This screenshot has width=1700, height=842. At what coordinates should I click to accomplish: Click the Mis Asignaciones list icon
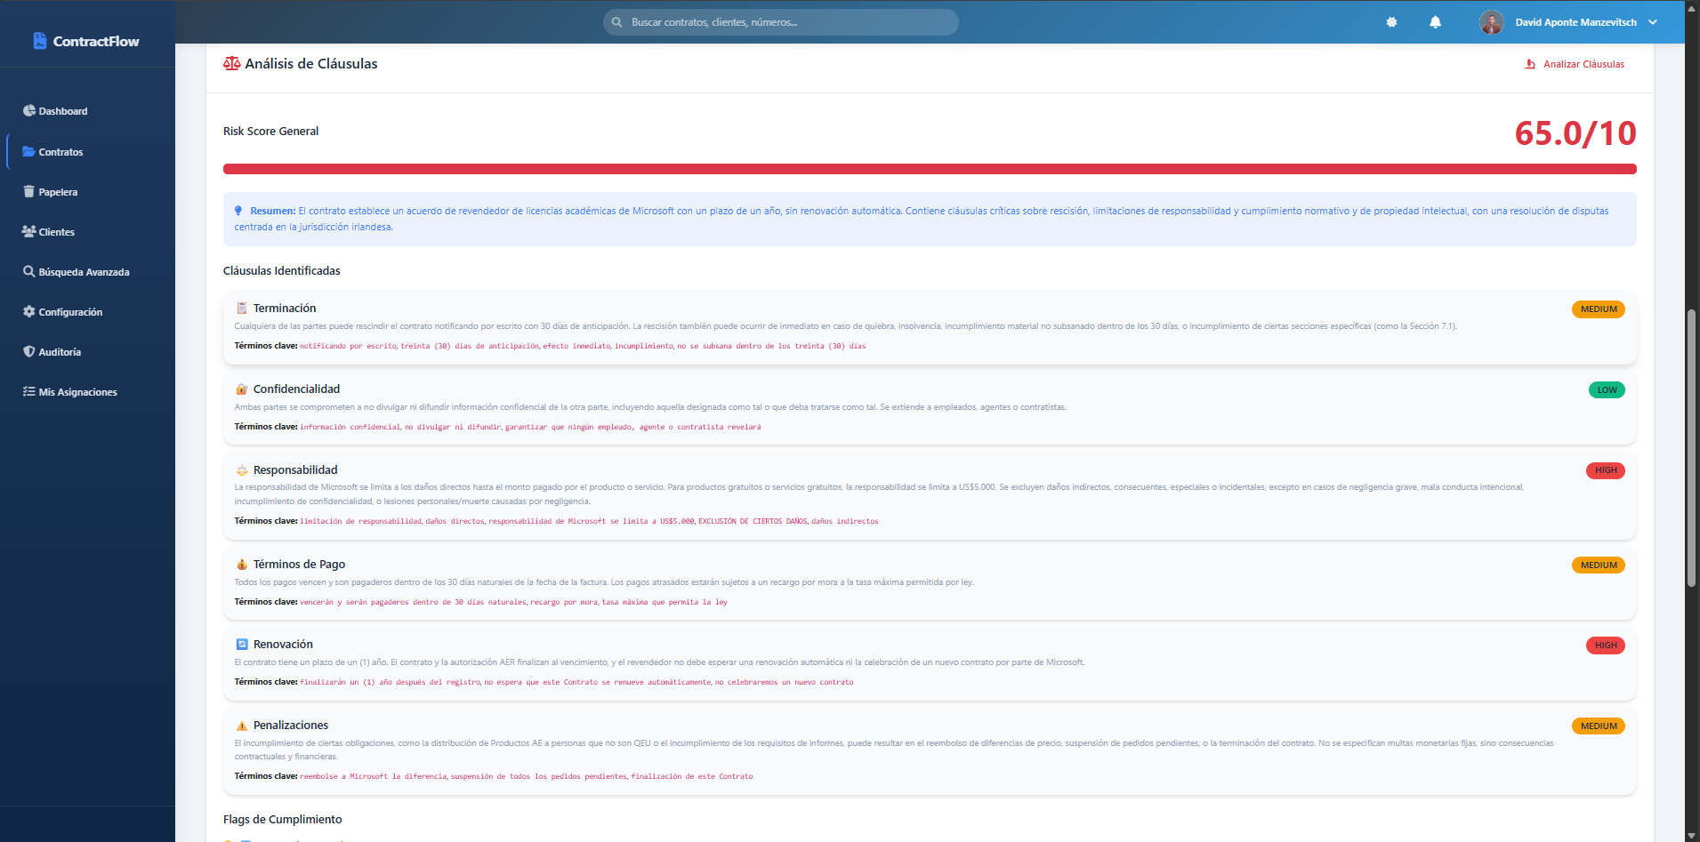[x=29, y=391]
